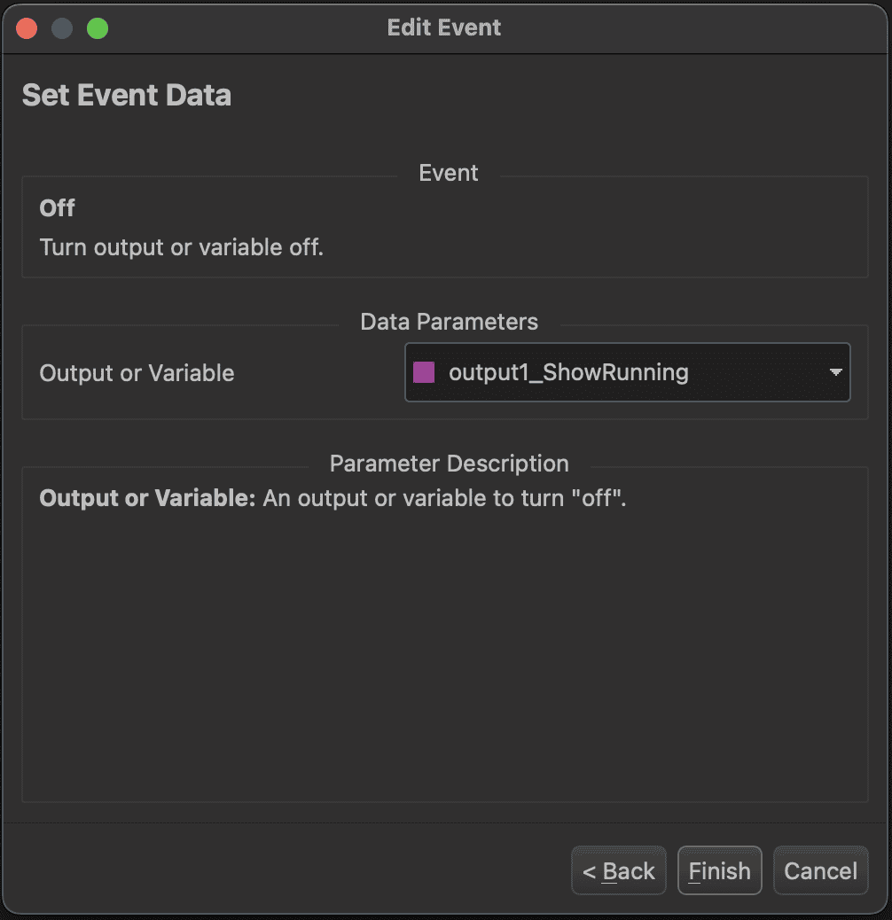The width and height of the screenshot is (892, 920).
Task: Click the empty area of the Parameter Description panel
Action: pyautogui.click(x=443, y=665)
